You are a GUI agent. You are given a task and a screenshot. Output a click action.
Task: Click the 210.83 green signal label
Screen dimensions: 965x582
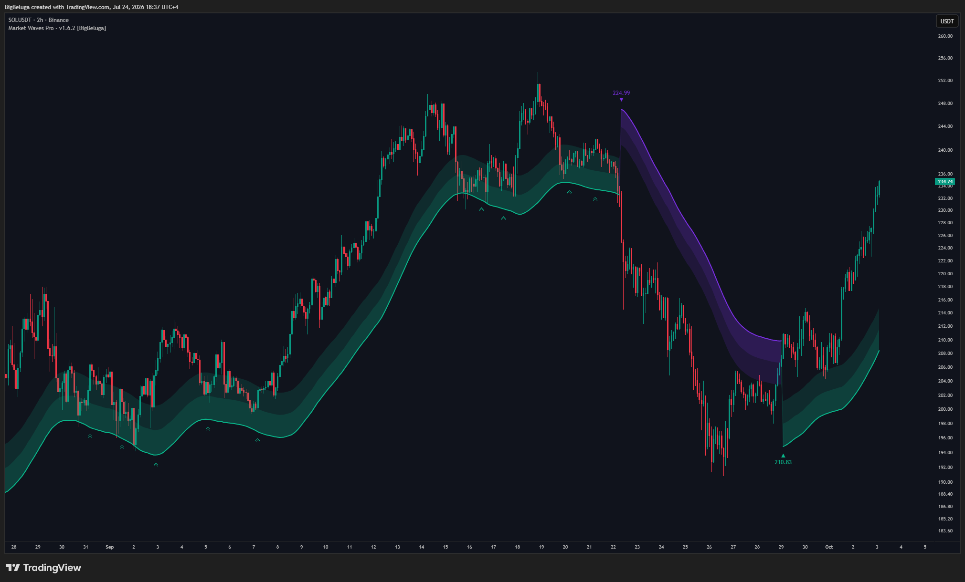click(x=783, y=462)
